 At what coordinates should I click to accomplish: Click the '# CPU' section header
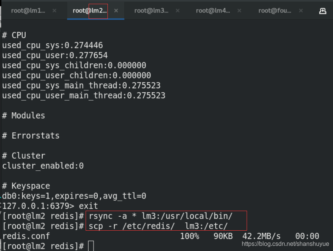click(14, 35)
